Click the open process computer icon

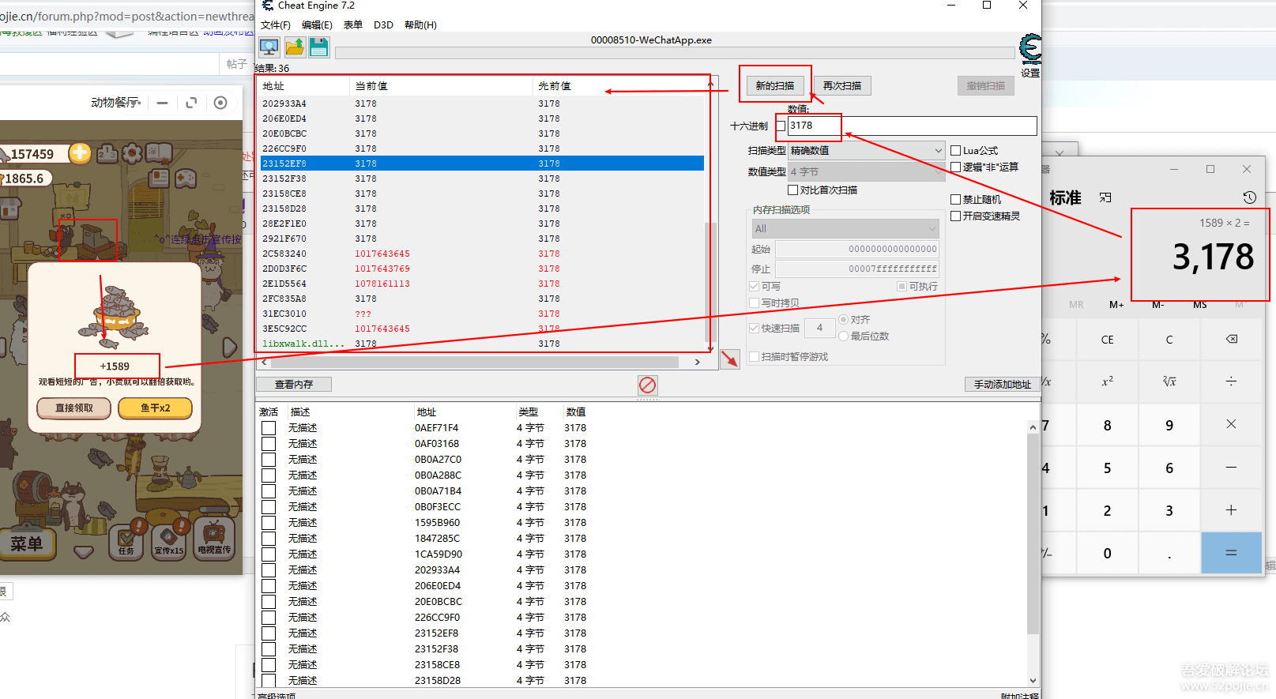tap(269, 47)
